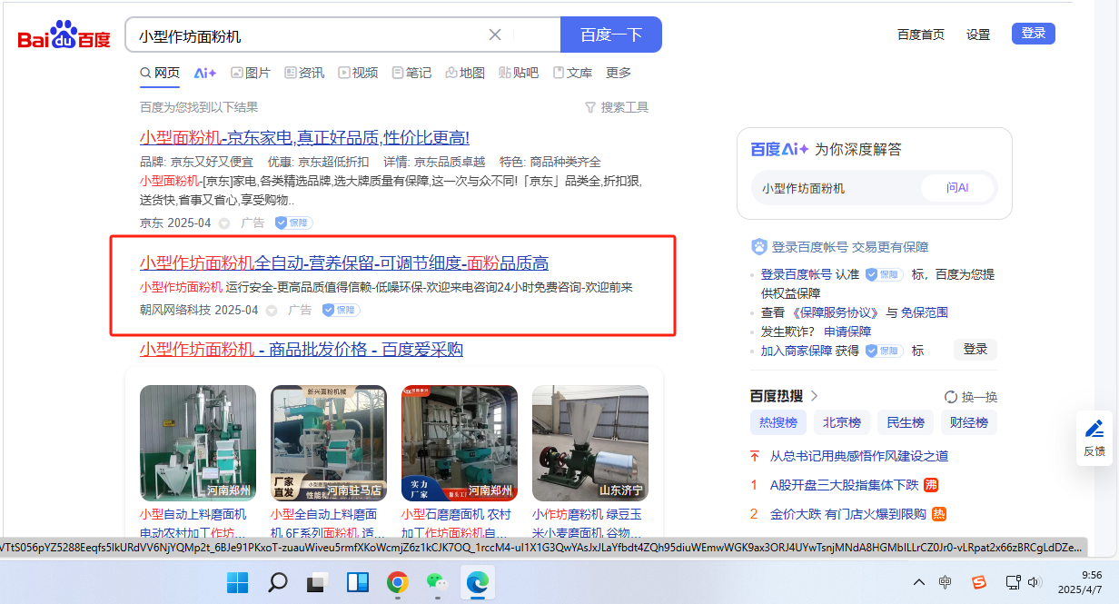This screenshot has height=604, width=1119.
Task: Select the 网页 search tab
Action: [159, 73]
